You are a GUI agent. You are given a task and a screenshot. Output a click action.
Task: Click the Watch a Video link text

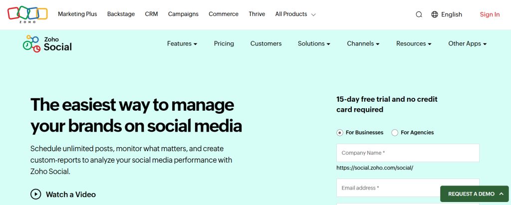point(71,195)
